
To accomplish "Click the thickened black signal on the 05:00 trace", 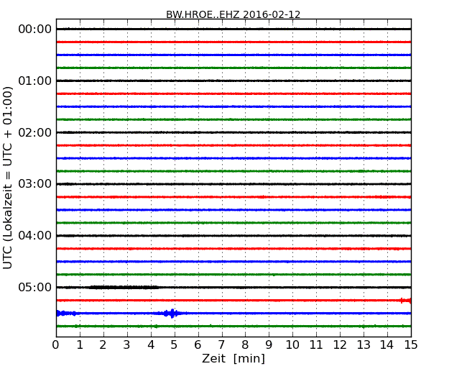I will 124,287.
